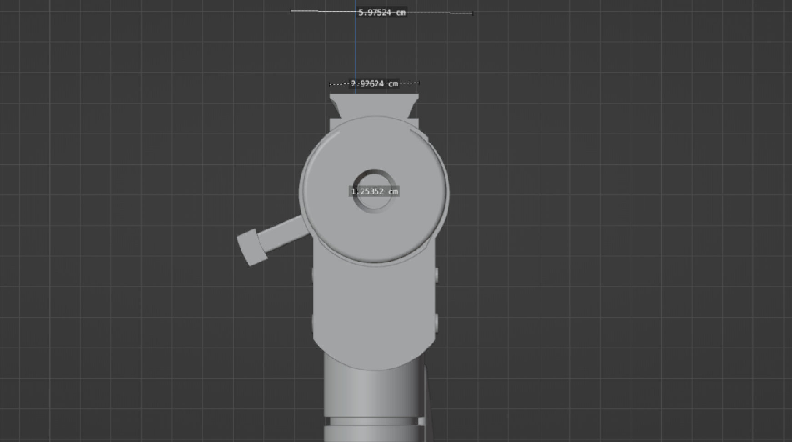Select the knob at the lever's end

pyautogui.click(x=251, y=247)
